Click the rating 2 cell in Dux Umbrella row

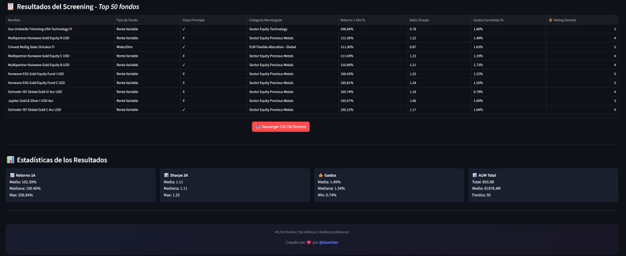(583, 29)
